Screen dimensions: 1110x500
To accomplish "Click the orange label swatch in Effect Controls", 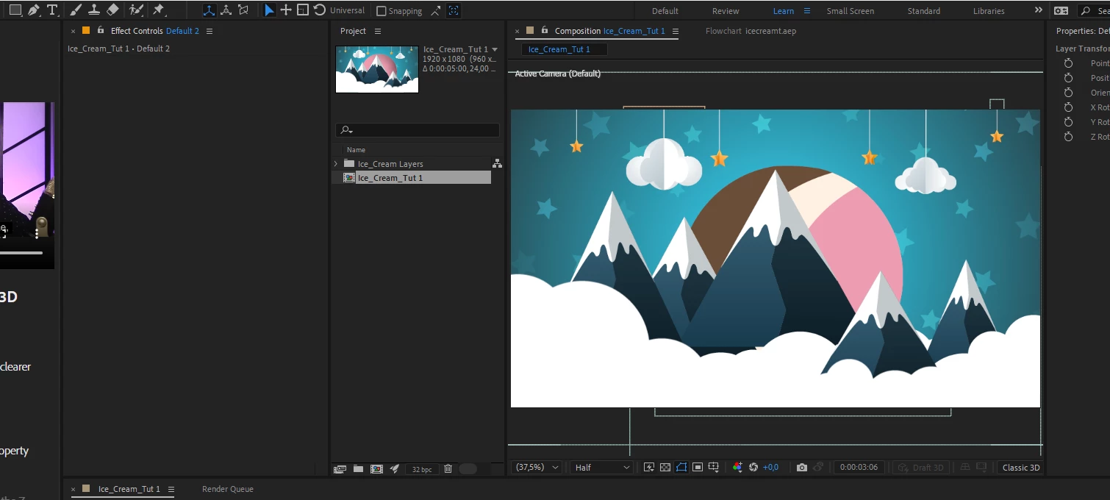I will pos(86,30).
